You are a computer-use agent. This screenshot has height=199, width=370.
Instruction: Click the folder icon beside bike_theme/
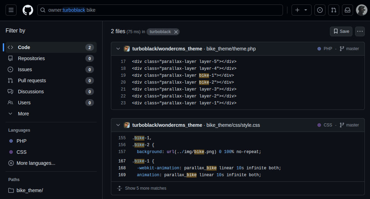pyautogui.click(x=11, y=190)
